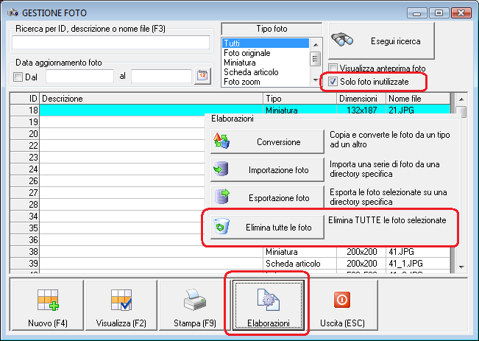Focus the al end date field

161,77
